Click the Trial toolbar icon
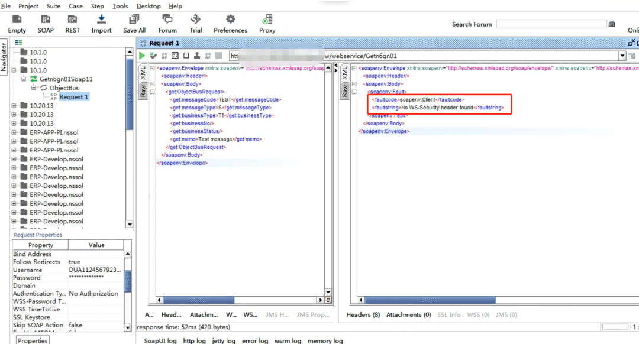This screenshot has width=639, height=344. pos(196,19)
